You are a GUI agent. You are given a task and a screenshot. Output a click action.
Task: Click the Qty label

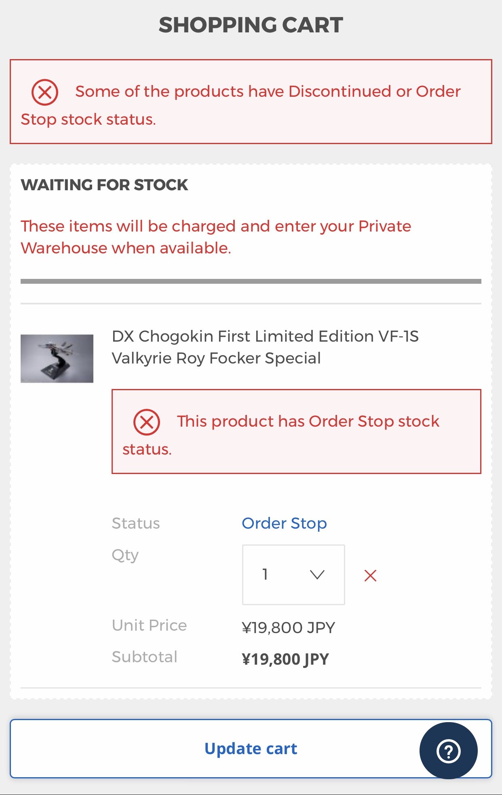tap(125, 555)
